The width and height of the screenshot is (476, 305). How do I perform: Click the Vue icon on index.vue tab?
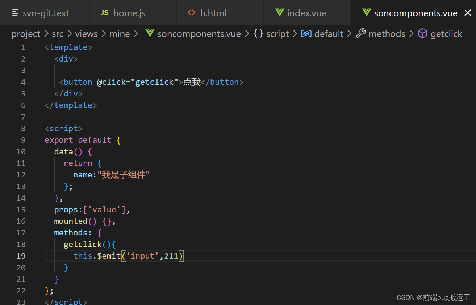point(279,13)
